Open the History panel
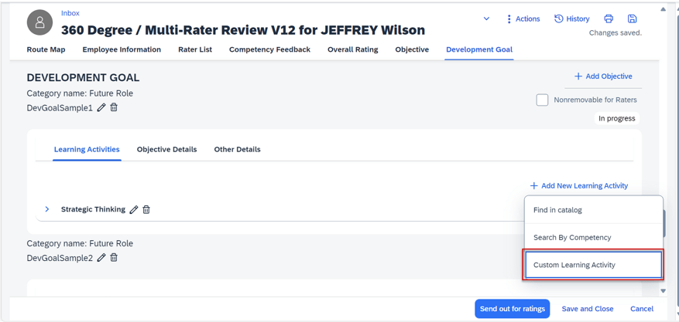This screenshot has height=322, width=679. (x=571, y=19)
